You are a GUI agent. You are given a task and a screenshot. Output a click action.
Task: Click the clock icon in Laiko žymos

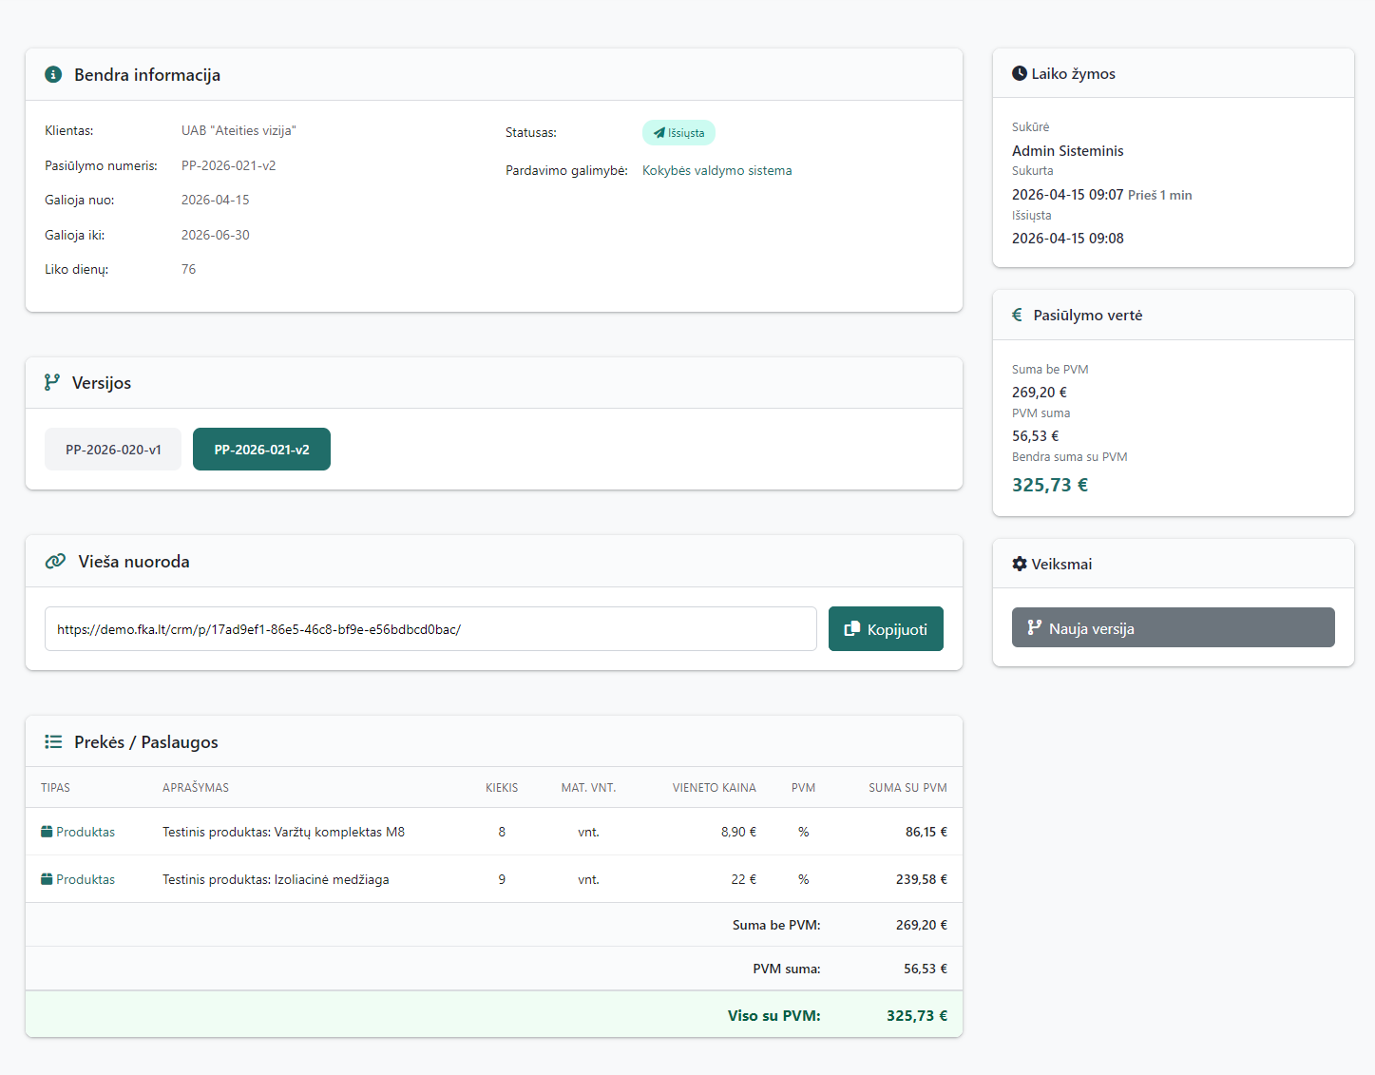[1020, 73]
